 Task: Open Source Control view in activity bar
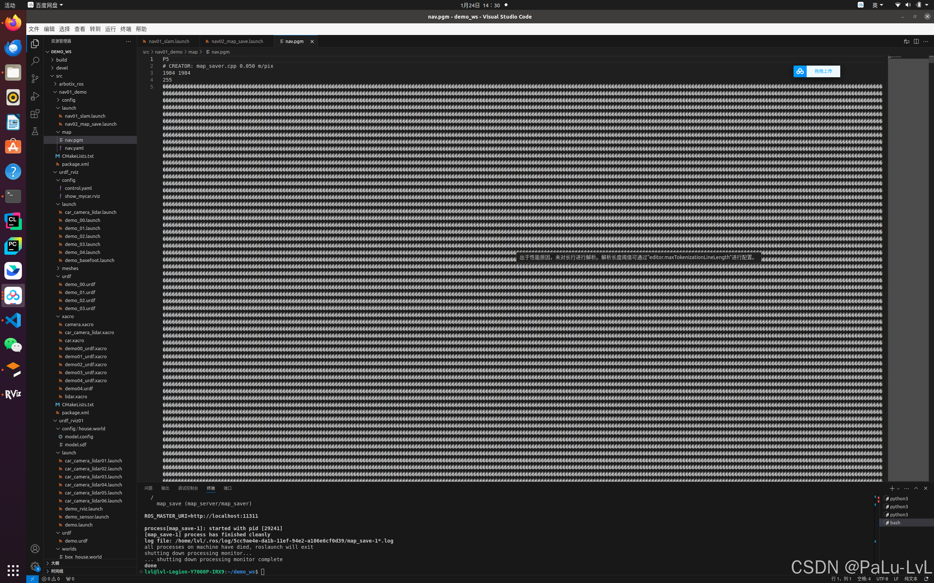tap(35, 79)
